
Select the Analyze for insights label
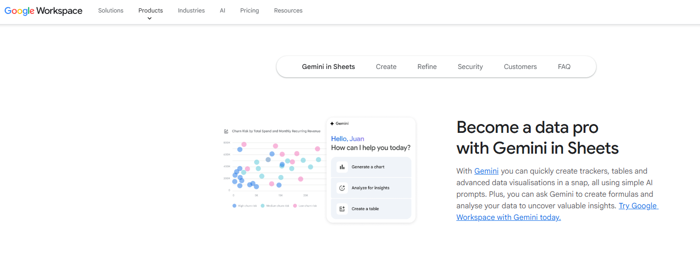coord(371,188)
